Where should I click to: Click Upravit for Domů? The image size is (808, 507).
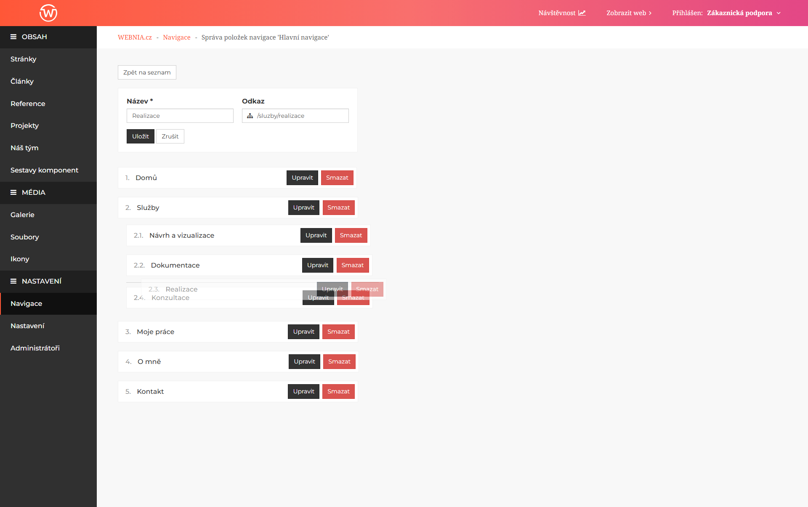click(302, 178)
